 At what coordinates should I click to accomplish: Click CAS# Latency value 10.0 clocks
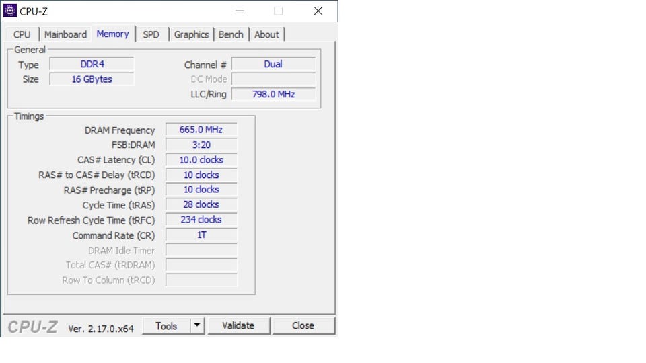201,160
